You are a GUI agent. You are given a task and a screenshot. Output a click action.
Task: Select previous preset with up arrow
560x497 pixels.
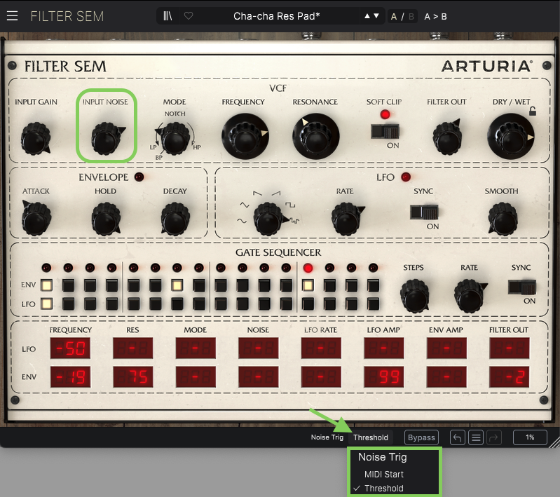367,16
